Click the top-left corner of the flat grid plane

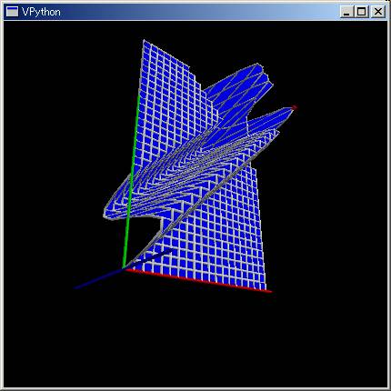click(144, 41)
